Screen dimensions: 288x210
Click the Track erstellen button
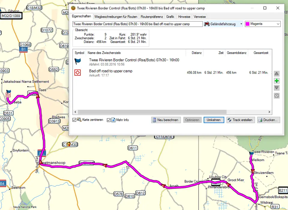tap(241, 120)
